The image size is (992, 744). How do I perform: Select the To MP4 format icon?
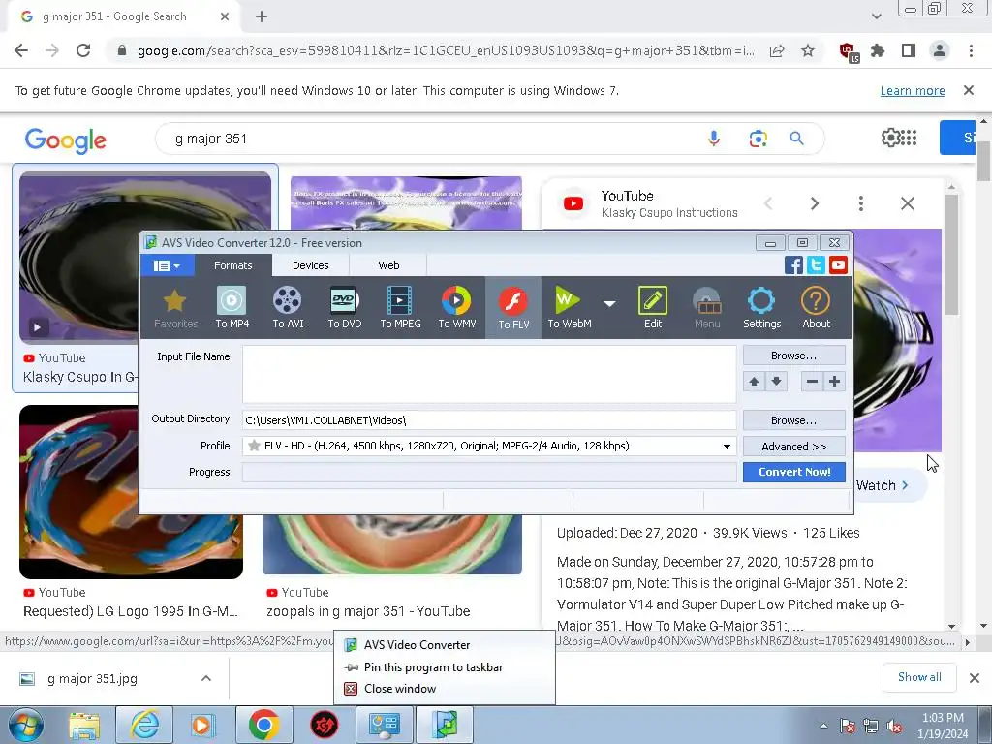click(232, 307)
